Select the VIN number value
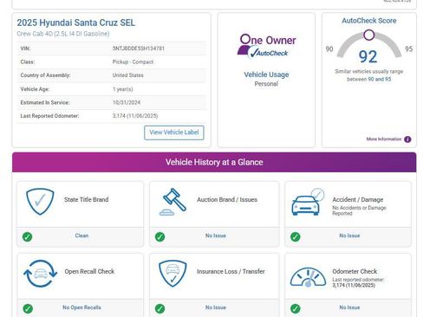This screenshot has height=317, width=423. click(x=139, y=49)
